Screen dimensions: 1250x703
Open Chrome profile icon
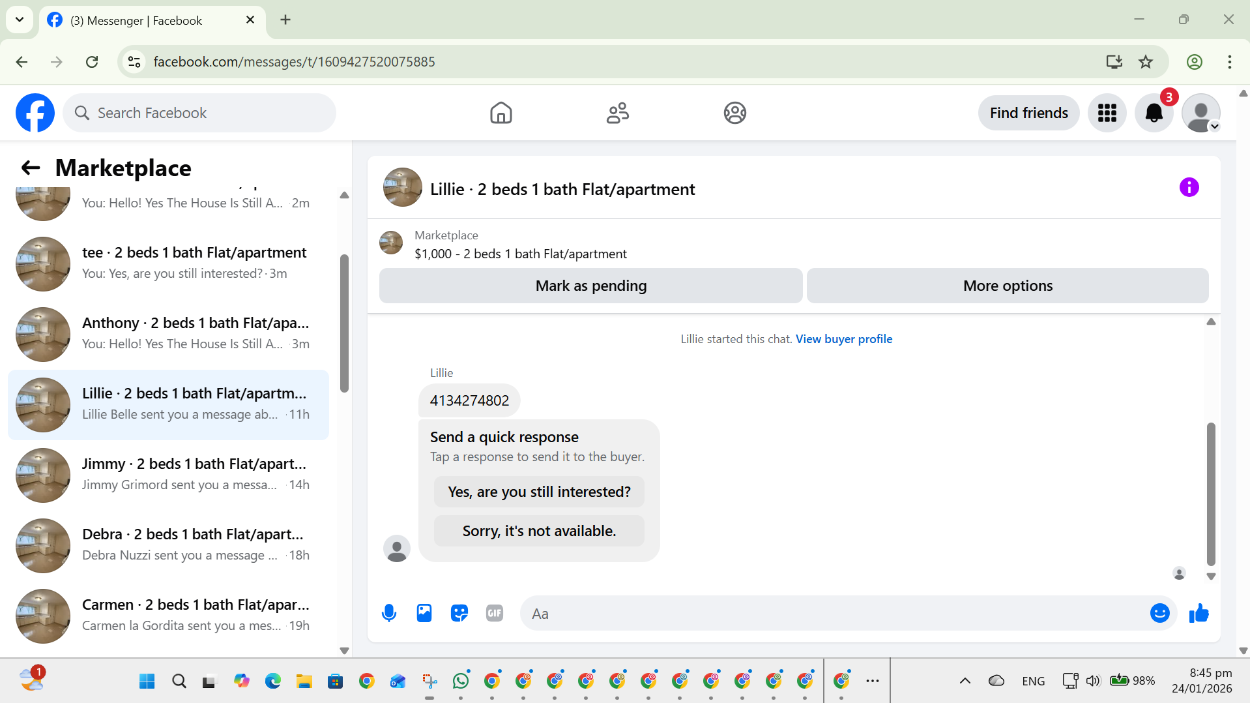[x=1194, y=62]
